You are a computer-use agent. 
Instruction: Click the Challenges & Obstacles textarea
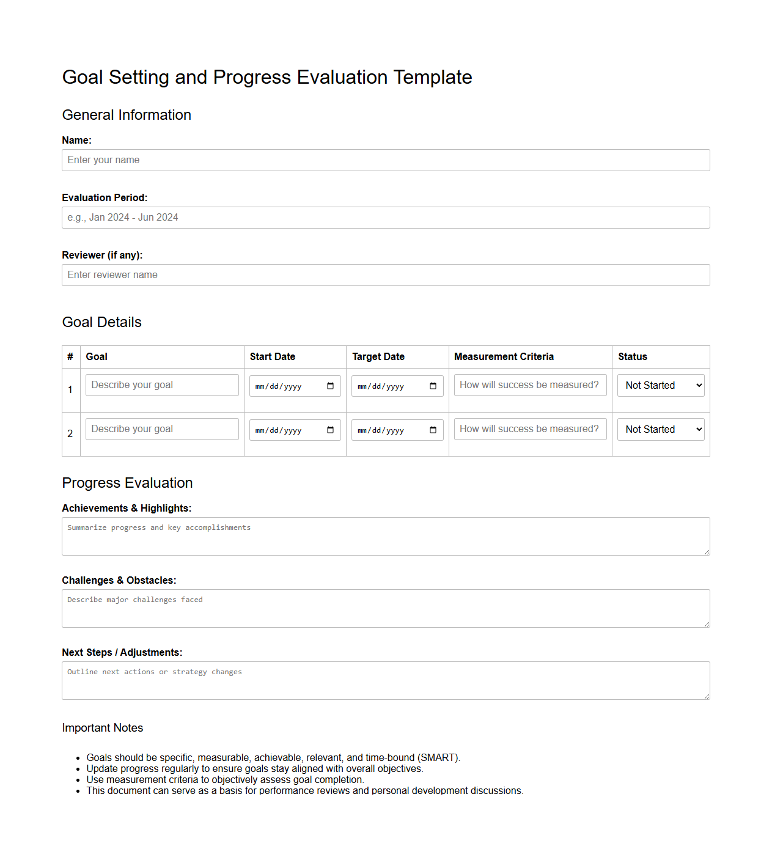(385, 608)
